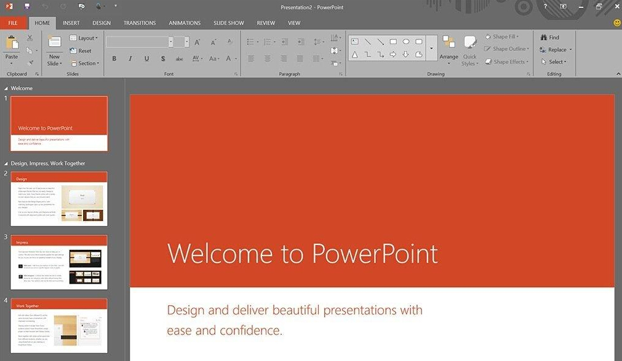Click the Align Text vertical icon
The width and height of the screenshot is (622, 361).
pyautogui.click(x=335, y=51)
